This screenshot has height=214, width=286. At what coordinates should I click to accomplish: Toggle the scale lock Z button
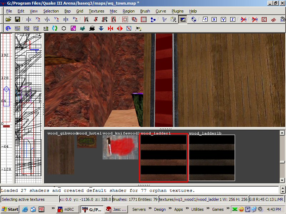[x=233, y=19]
